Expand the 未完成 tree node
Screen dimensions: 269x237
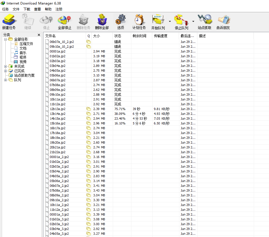coord(5,66)
